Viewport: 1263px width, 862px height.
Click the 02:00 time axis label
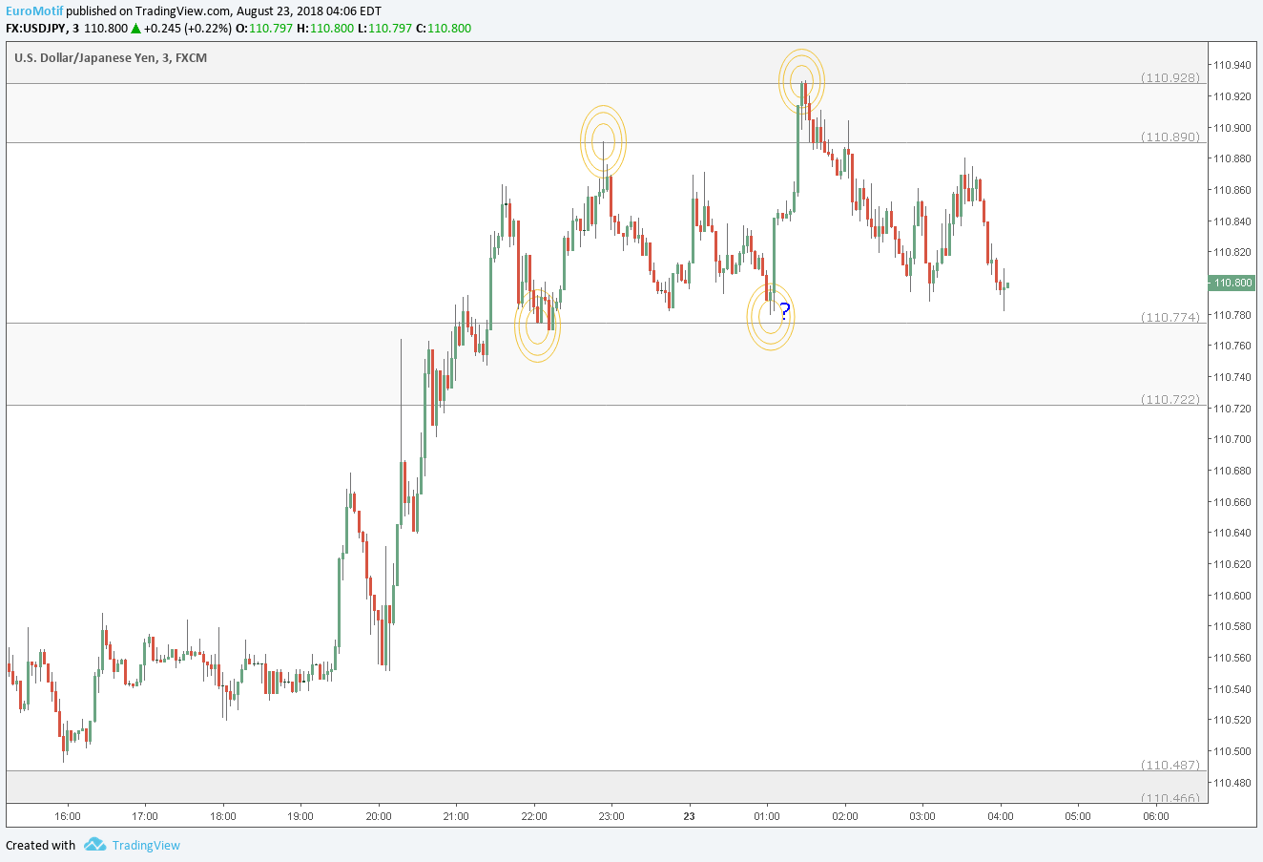coord(844,816)
